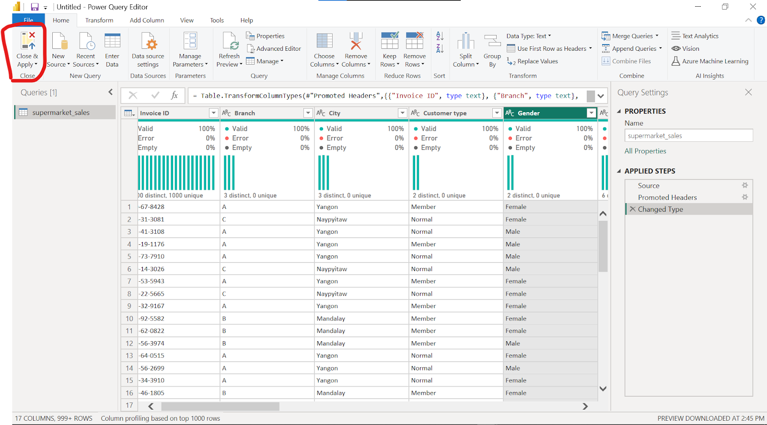Image resolution: width=767 pixels, height=425 pixels.
Task: Open Source step settings gear
Action: tap(745, 185)
